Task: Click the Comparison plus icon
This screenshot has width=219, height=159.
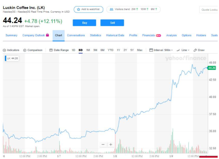Action: 25,50
